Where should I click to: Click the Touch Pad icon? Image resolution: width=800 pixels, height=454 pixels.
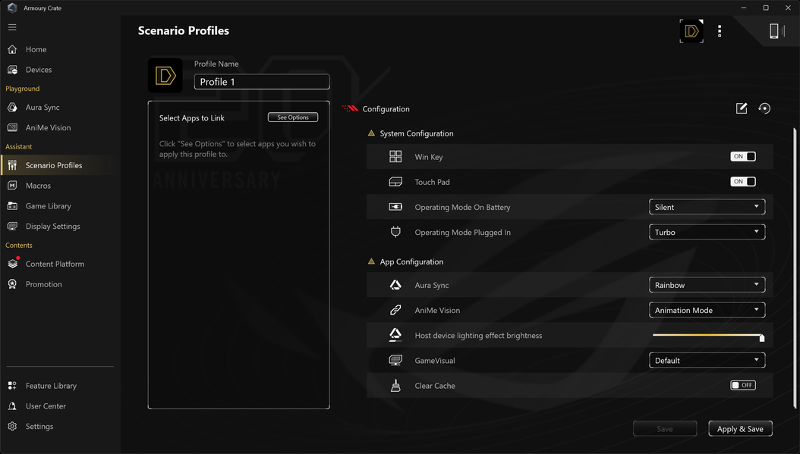pos(395,182)
